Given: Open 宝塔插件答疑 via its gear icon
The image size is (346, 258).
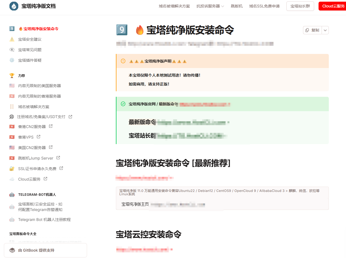Looking at the screenshot, I should coord(11,60).
